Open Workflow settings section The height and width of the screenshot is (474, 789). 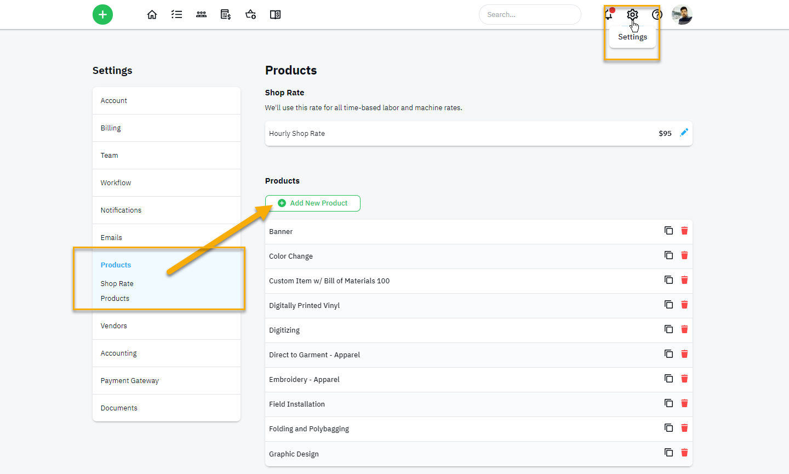click(x=167, y=183)
